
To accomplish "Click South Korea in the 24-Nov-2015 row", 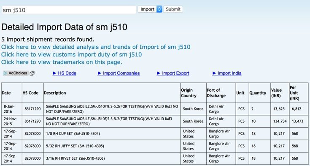I will (x=193, y=121).
